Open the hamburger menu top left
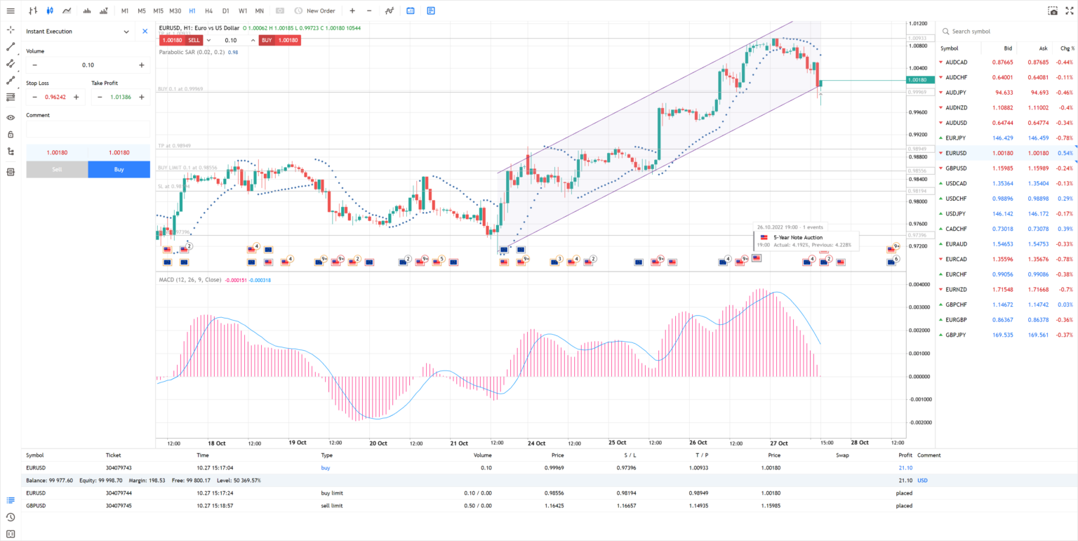Screen dimensions: 1078x541 (x=11, y=10)
